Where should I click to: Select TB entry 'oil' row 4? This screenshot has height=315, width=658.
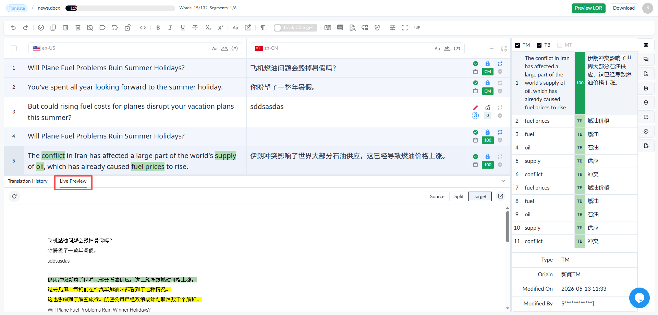pyautogui.click(x=575, y=148)
